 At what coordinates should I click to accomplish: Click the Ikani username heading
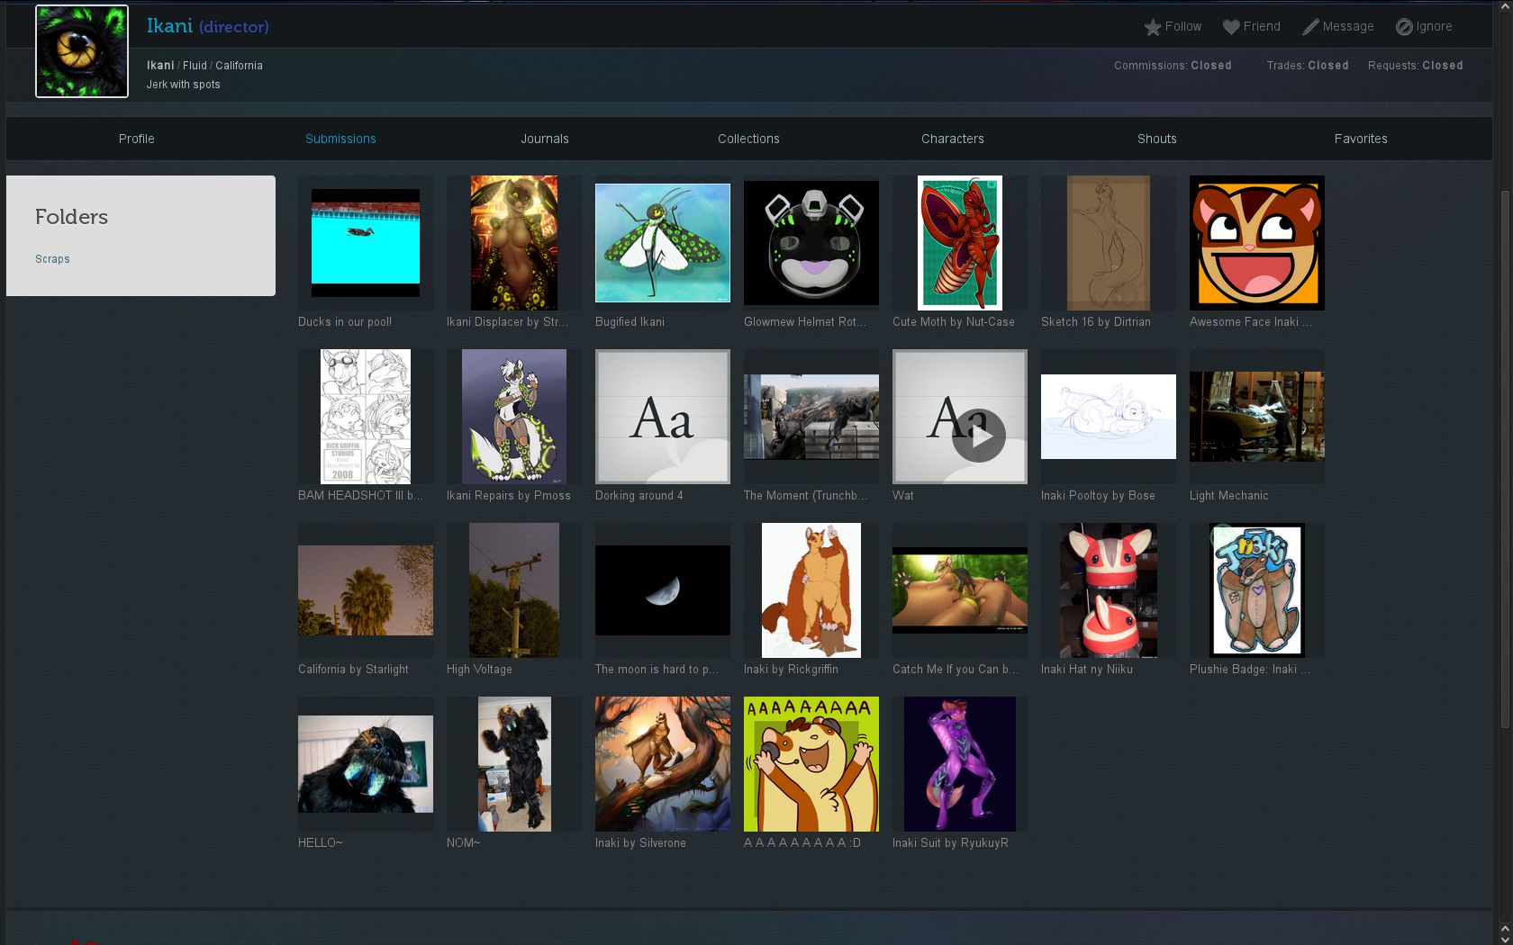(x=169, y=26)
